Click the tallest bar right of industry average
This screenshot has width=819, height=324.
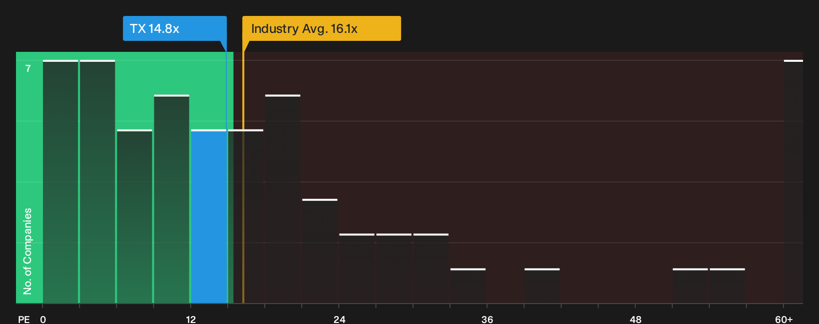[x=283, y=199]
